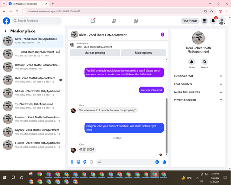Click the address bar URL

click(55, 12)
